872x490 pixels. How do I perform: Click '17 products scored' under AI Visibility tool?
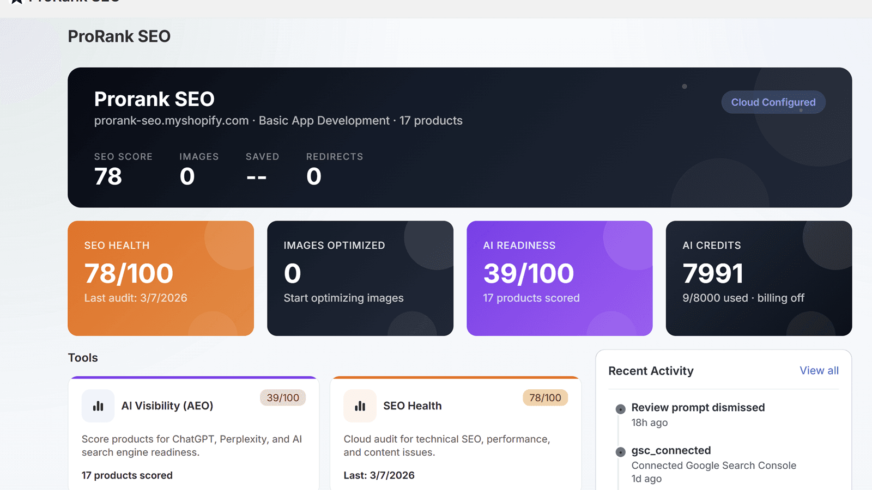[x=127, y=475]
